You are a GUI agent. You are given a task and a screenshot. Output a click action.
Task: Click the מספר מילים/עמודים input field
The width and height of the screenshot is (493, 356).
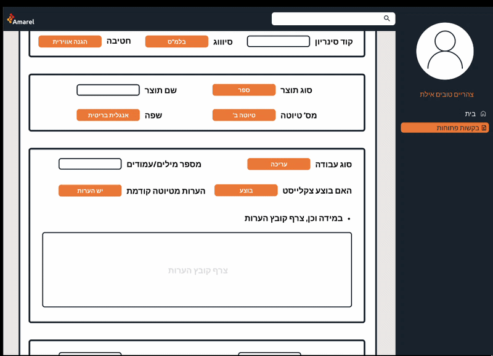pyautogui.click(x=90, y=164)
